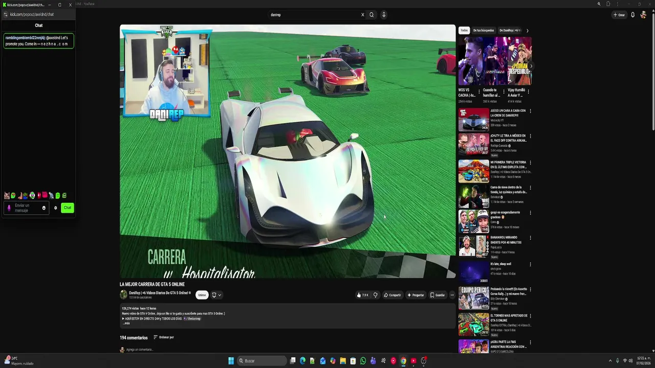Image resolution: width=655 pixels, height=368 pixels.
Task: Click the Compartir share button
Action: (392, 295)
